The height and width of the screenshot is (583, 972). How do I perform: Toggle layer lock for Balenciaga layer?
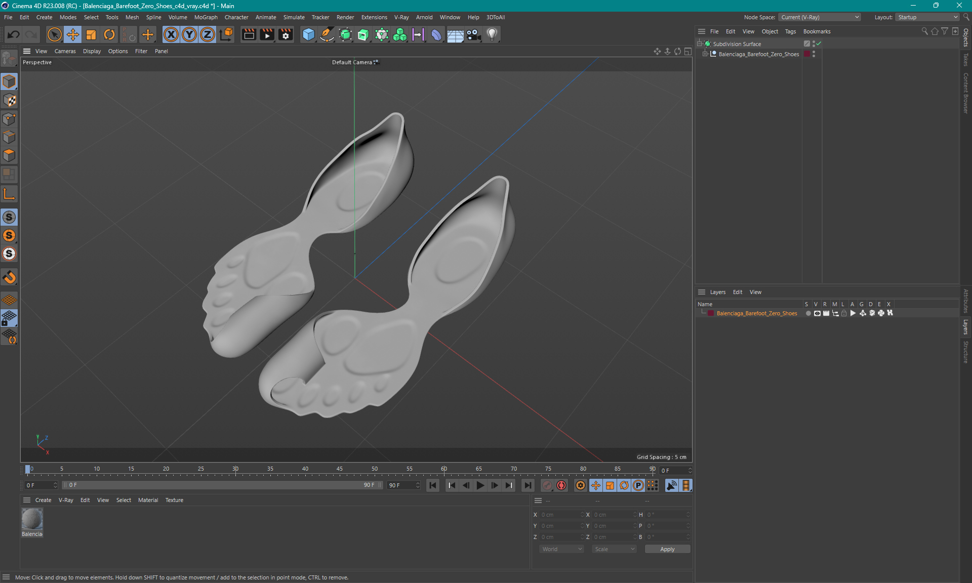point(844,313)
